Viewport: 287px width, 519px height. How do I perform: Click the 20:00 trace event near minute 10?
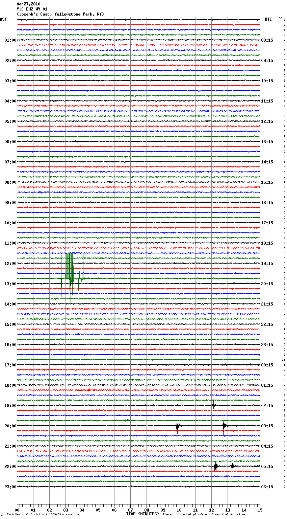click(x=178, y=426)
